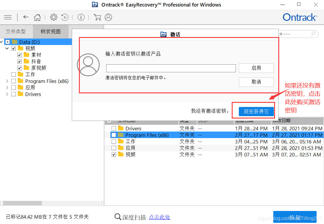Click the search magnifier icon
Viewport: 324px width, 224px height.
[313, 33]
